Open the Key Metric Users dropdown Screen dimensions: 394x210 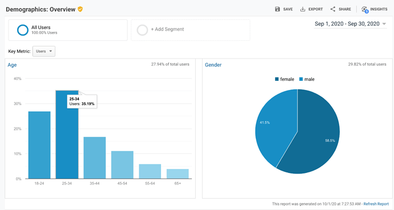44,51
